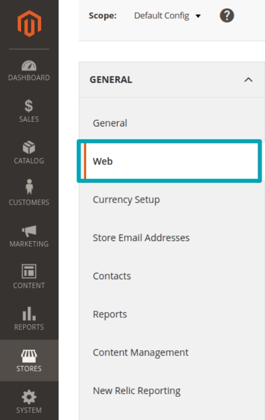Open the Marketing megaphone icon menu

click(x=29, y=231)
